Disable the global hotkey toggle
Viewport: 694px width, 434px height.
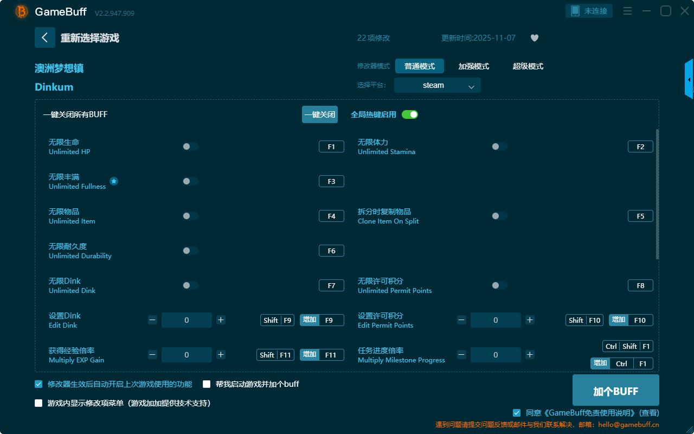pyautogui.click(x=410, y=114)
